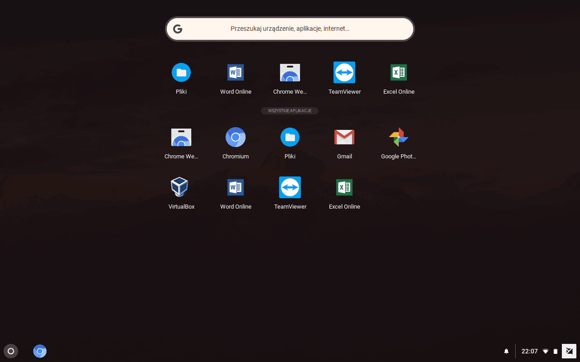Launch the Google Photos app

tap(399, 137)
